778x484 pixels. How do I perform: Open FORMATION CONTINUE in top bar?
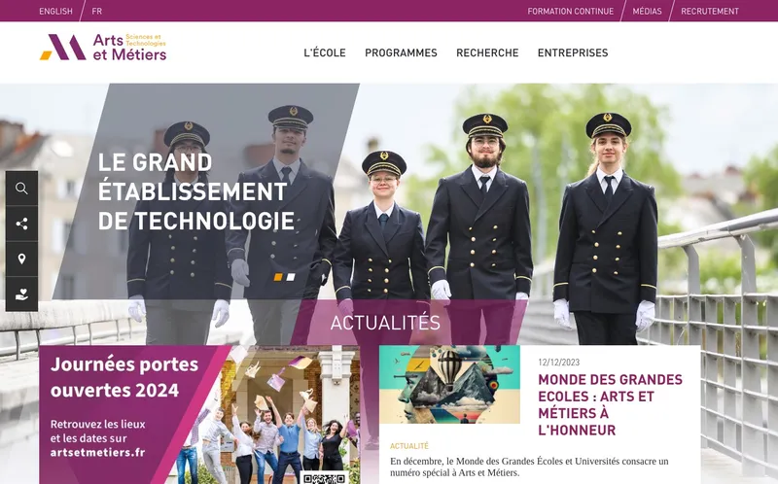(x=571, y=11)
